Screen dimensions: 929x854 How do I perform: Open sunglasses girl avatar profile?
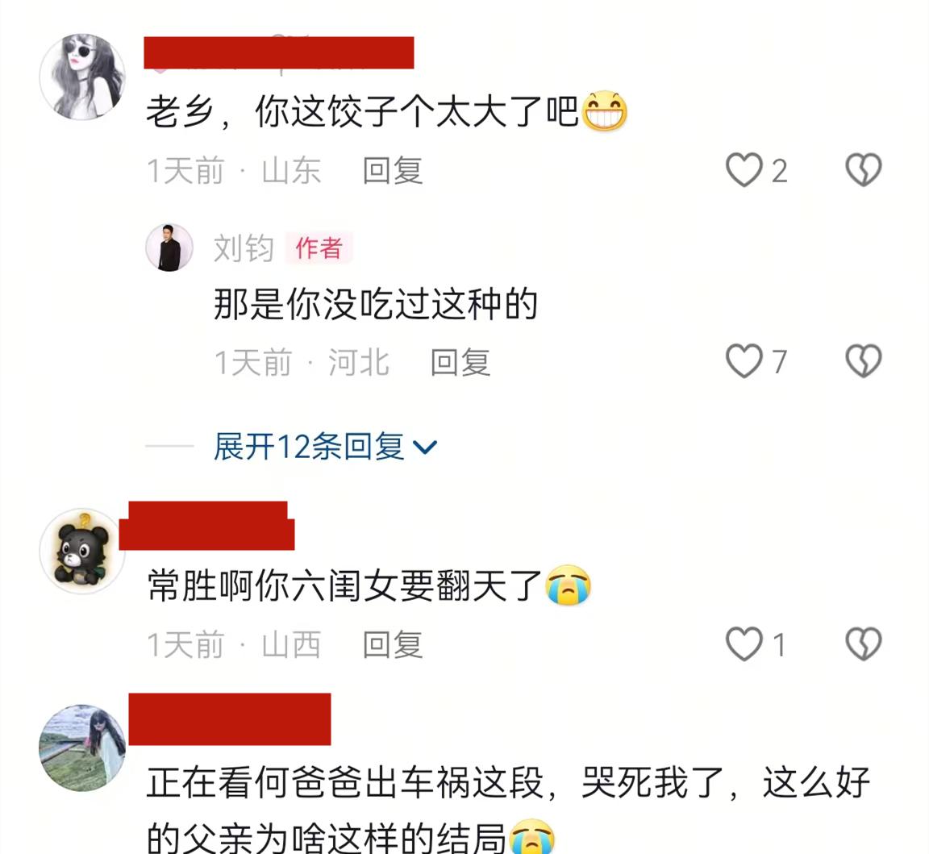tap(82, 77)
